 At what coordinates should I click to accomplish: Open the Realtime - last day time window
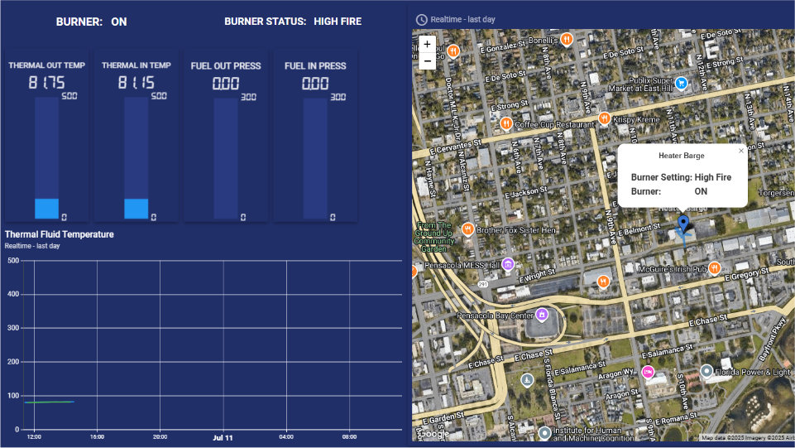tap(455, 19)
